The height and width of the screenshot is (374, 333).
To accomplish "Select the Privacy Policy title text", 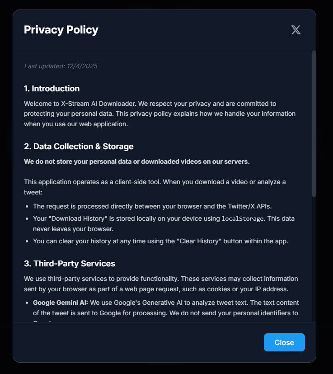I will 61,30.
